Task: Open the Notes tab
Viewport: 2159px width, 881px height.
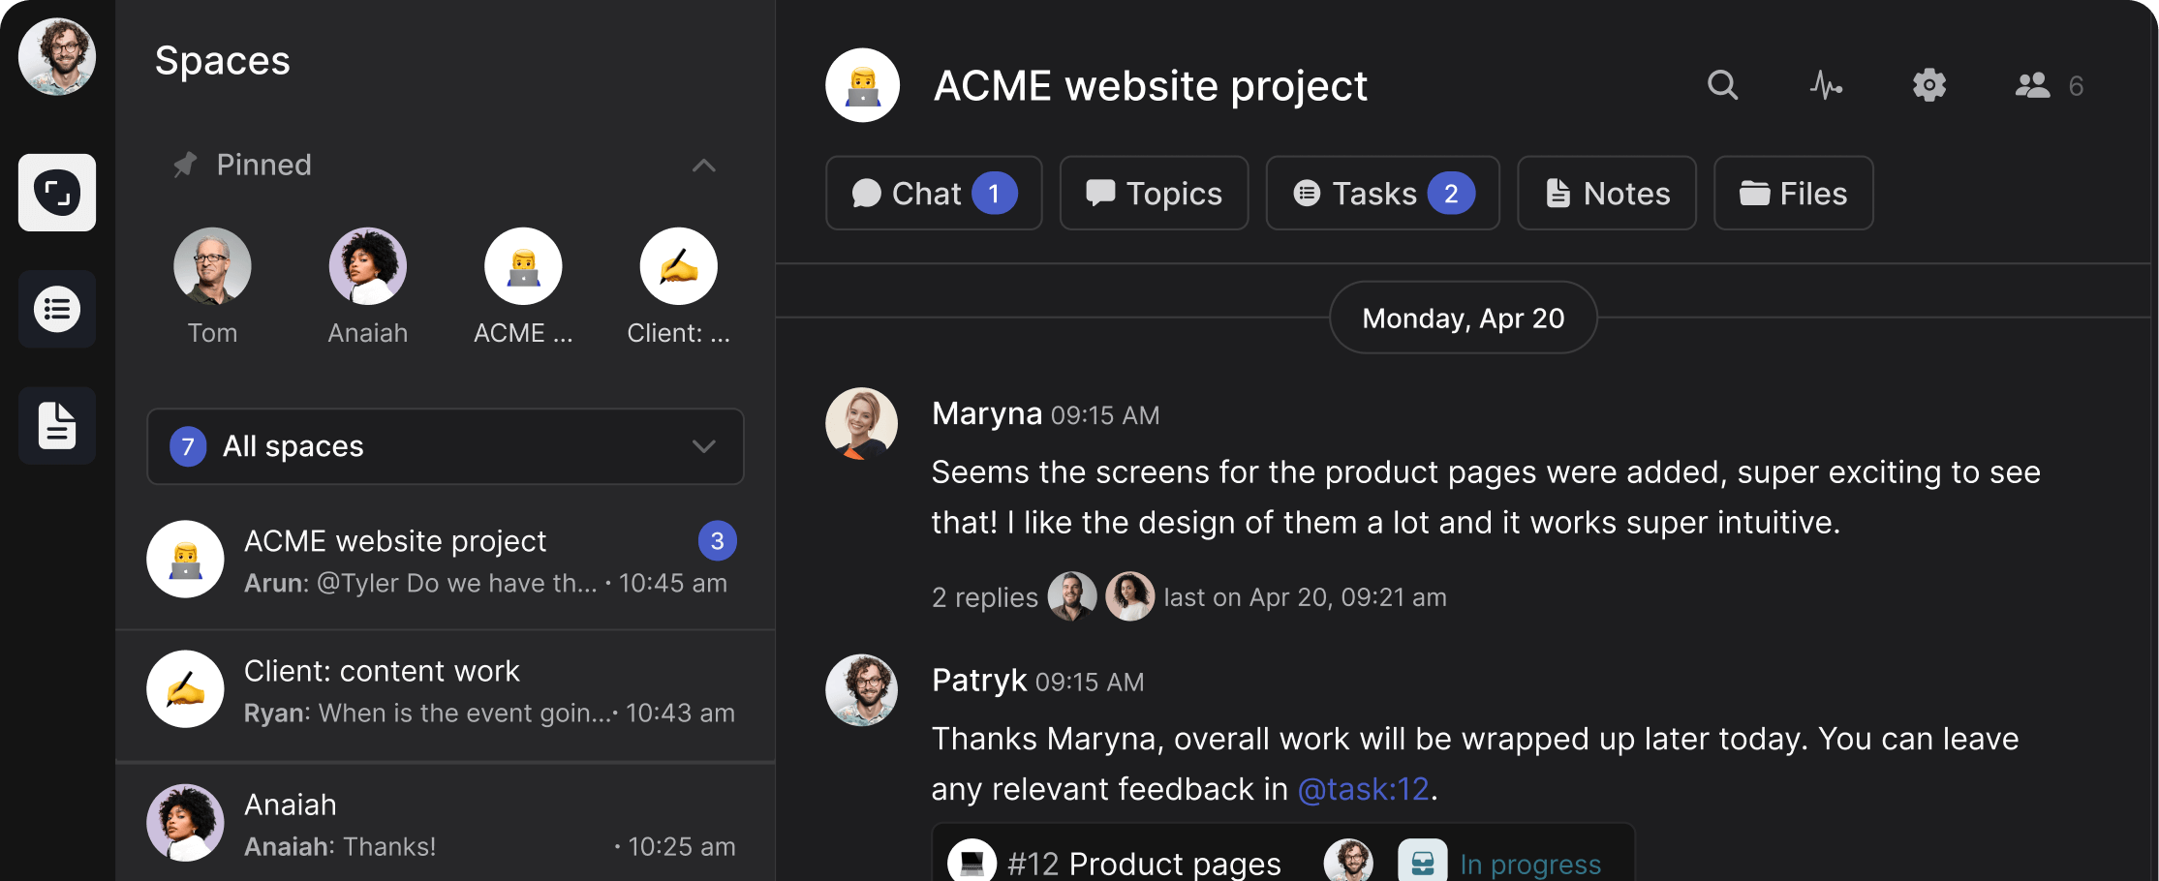Action: point(1606,193)
